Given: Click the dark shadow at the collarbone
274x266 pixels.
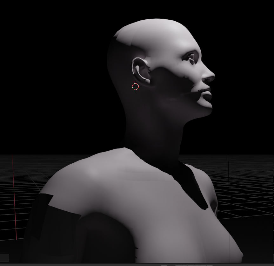Looking at the screenshot, I should 190,184.
